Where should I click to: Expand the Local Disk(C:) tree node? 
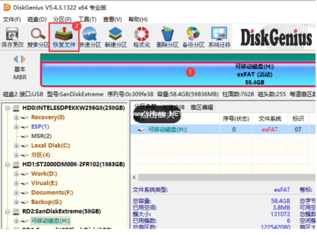17,146
